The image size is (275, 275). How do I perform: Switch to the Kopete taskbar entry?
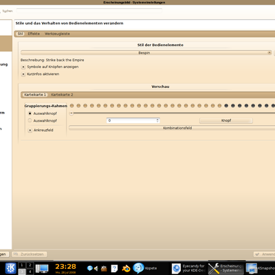coord(145,268)
